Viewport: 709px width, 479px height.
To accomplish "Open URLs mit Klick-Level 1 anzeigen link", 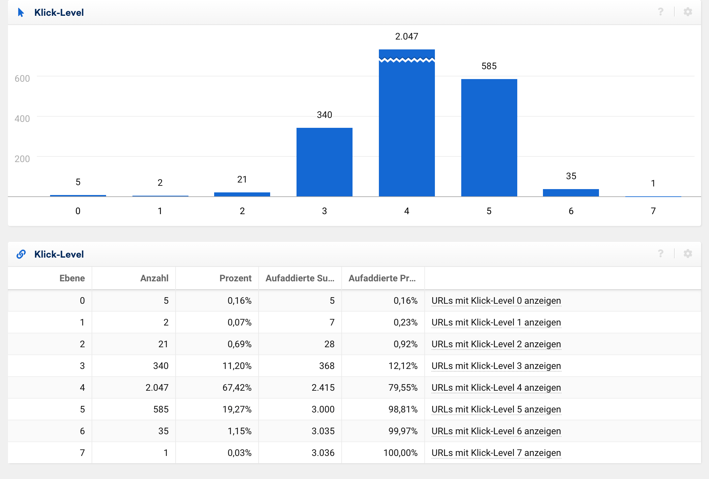I will pyautogui.click(x=496, y=323).
